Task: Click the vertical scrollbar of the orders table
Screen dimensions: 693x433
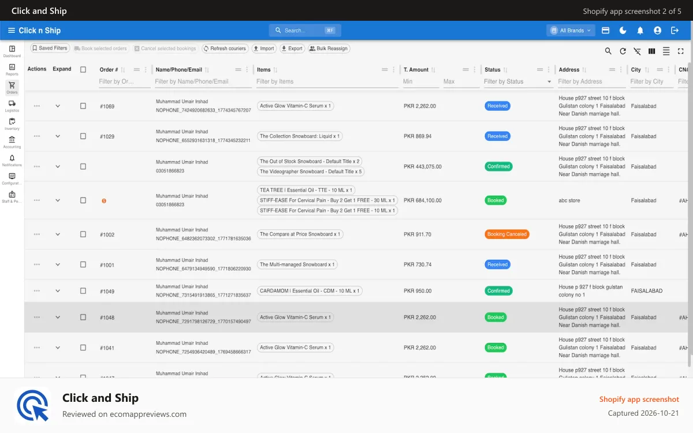Action: coord(690,214)
